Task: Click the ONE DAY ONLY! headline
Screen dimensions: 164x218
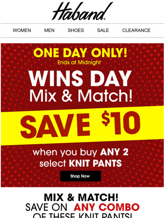Action: [80, 53]
